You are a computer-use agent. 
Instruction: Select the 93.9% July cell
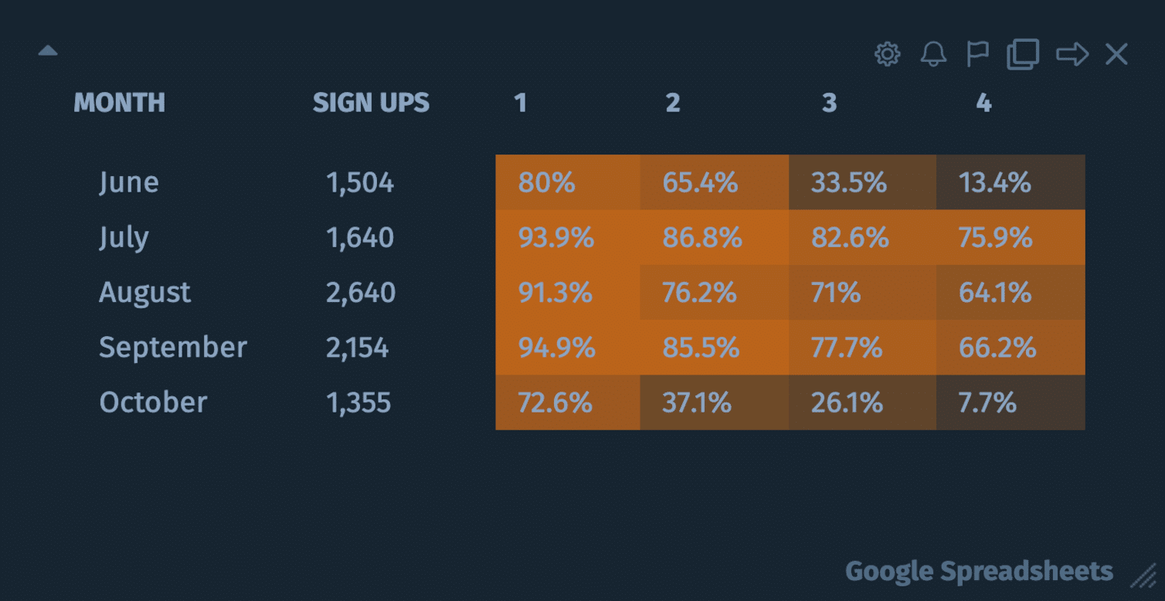coord(568,237)
